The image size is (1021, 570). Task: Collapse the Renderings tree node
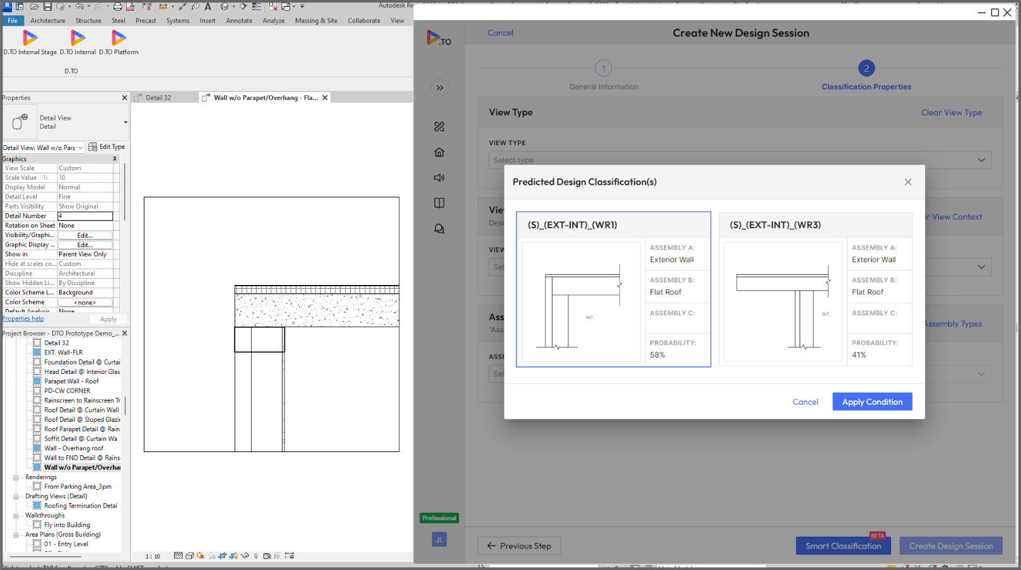[16, 477]
